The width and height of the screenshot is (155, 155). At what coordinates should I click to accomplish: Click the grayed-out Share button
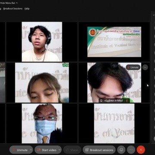72,150
